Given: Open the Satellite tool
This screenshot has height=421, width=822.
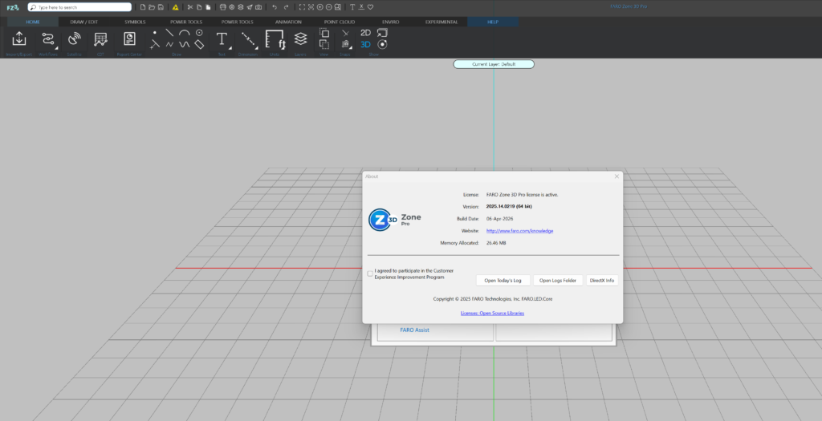Looking at the screenshot, I should (x=75, y=38).
